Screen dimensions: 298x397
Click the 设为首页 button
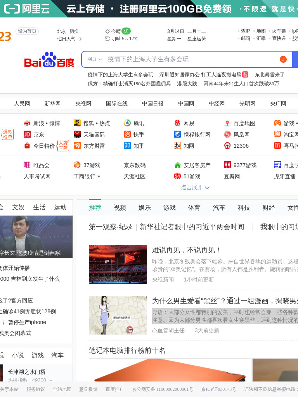point(27,31)
